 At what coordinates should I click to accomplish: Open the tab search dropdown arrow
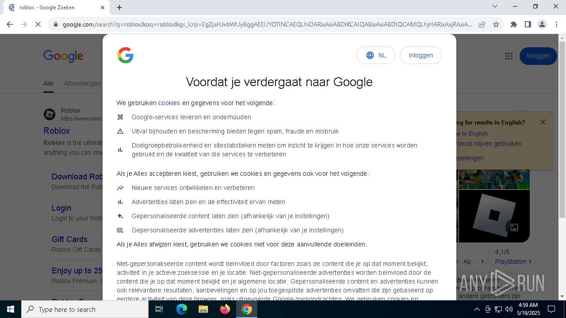click(x=495, y=6)
